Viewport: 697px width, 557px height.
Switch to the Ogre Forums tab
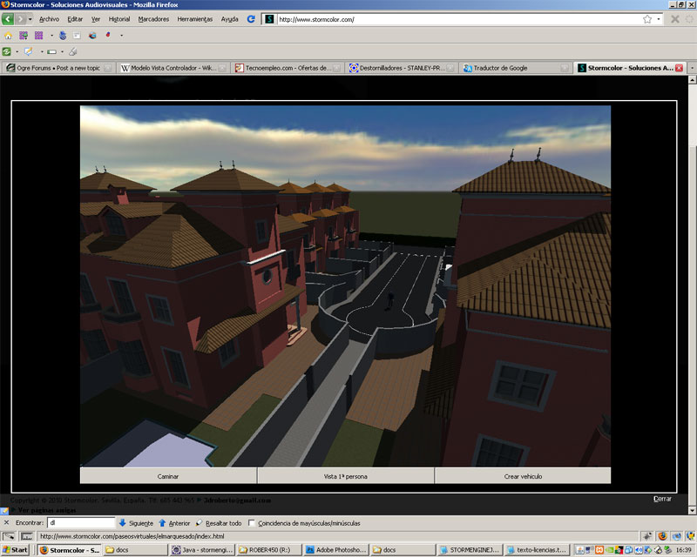tap(58, 68)
